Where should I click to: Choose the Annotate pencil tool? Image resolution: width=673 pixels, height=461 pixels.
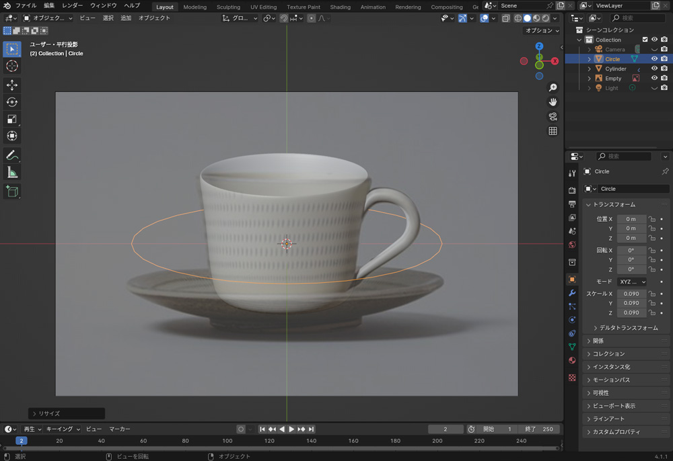click(12, 155)
